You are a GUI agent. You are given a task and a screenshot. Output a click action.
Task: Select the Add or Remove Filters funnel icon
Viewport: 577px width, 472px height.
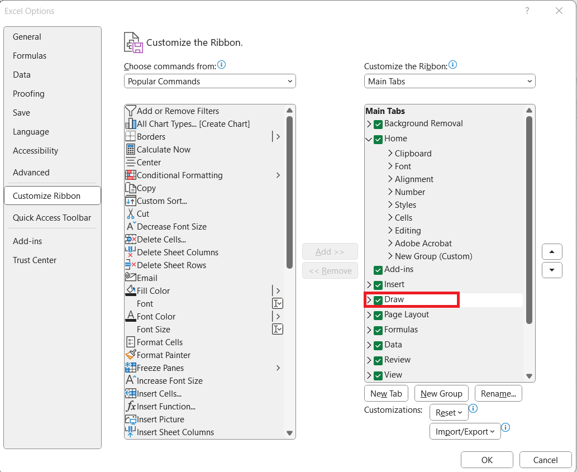click(131, 111)
